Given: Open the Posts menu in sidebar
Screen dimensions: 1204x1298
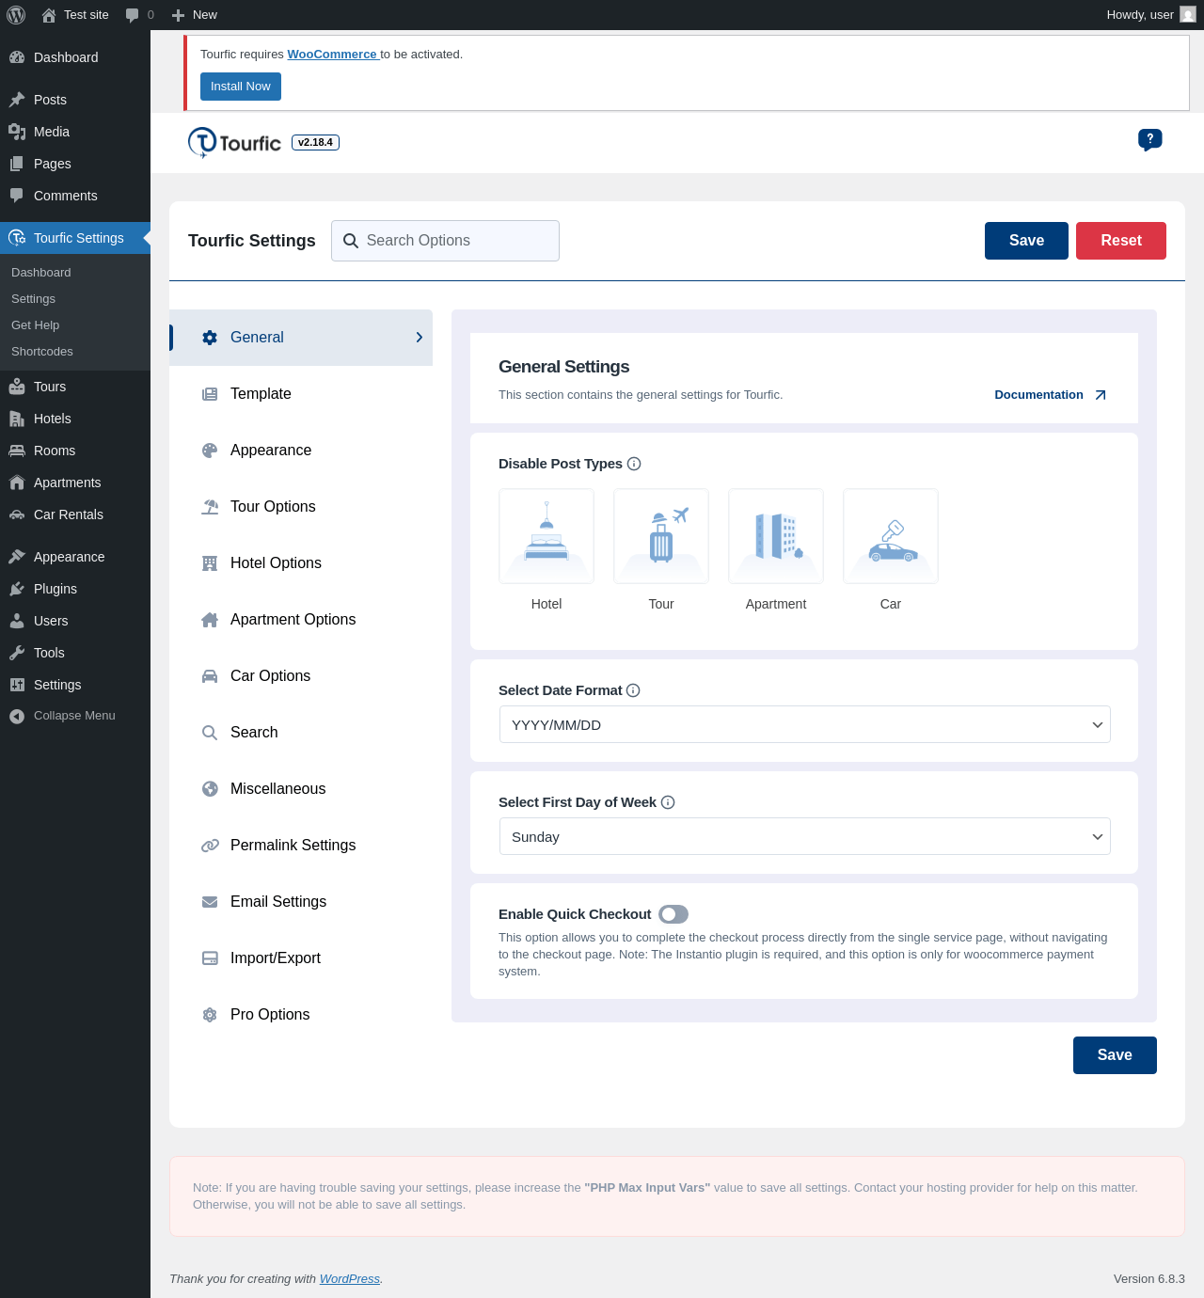Looking at the screenshot, I should click(x=75, y=100).
